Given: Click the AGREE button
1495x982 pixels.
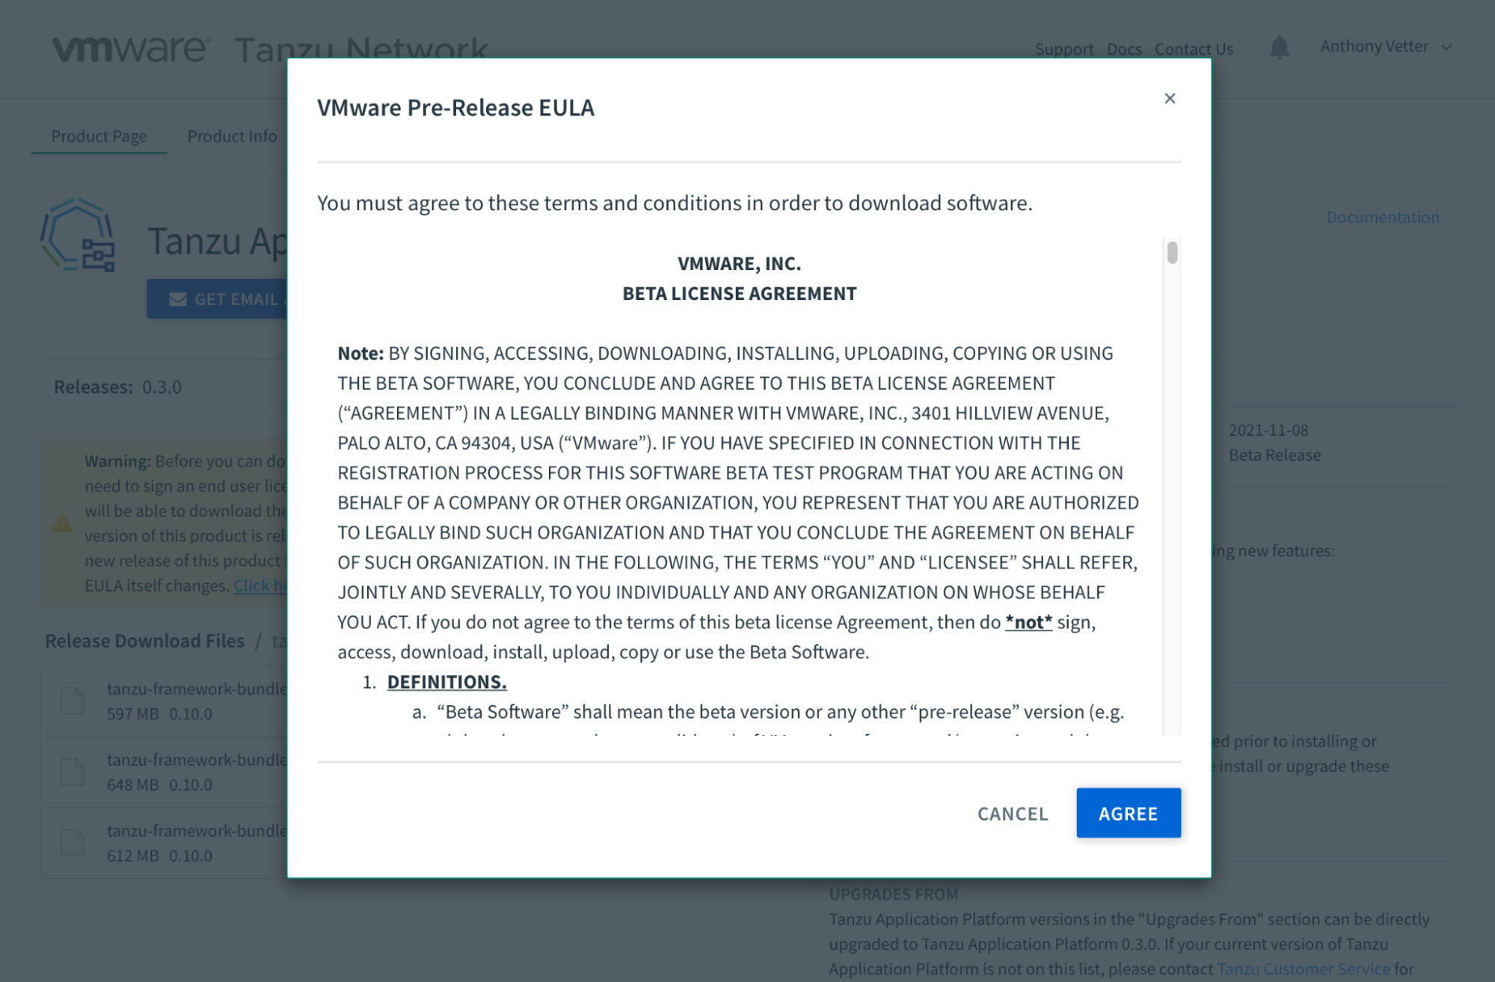Looking at the screenshot, I should [x=1128, y=813].
